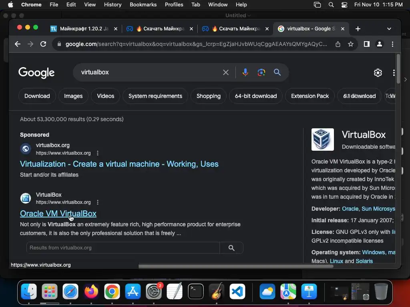Click the browser forward arrow
Viewport: 410px width, 307px height.
click(30, 44)
